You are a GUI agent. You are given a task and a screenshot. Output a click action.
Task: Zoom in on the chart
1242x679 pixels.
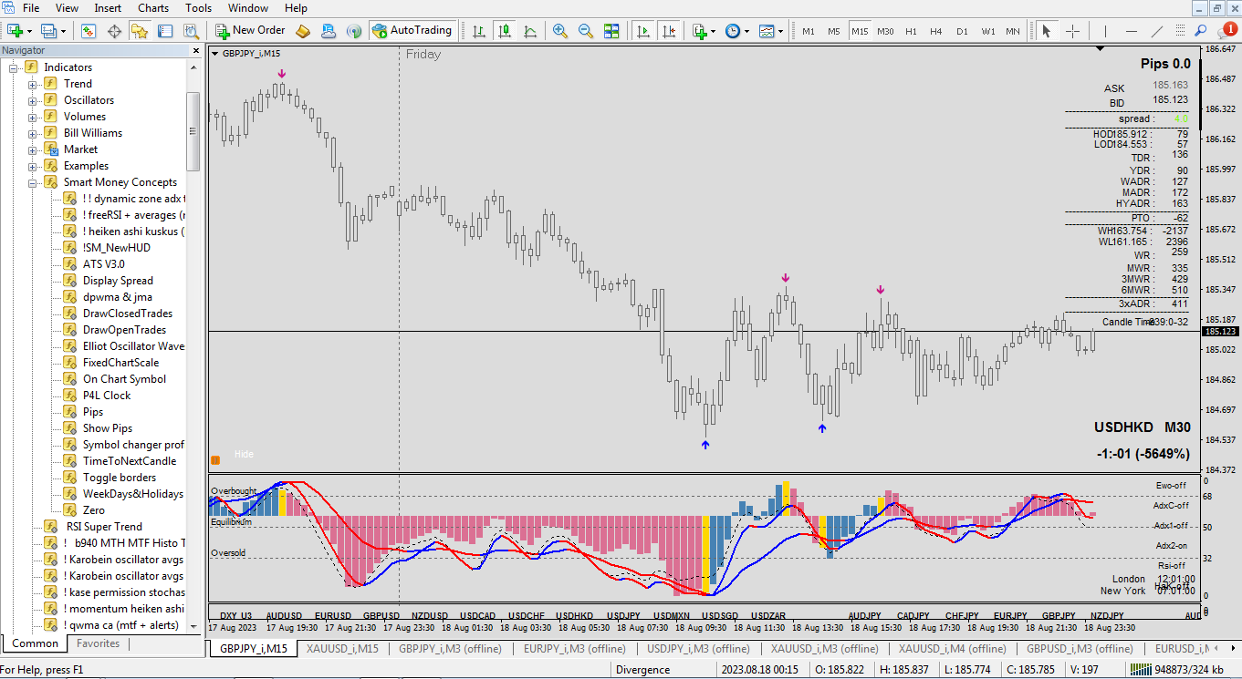560,31
